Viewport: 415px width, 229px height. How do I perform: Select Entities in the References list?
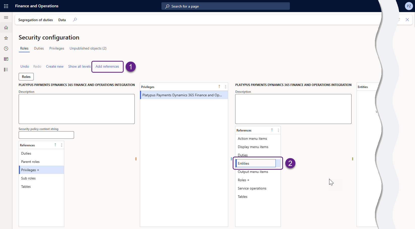pyautogui.click(x=256, y=163)
